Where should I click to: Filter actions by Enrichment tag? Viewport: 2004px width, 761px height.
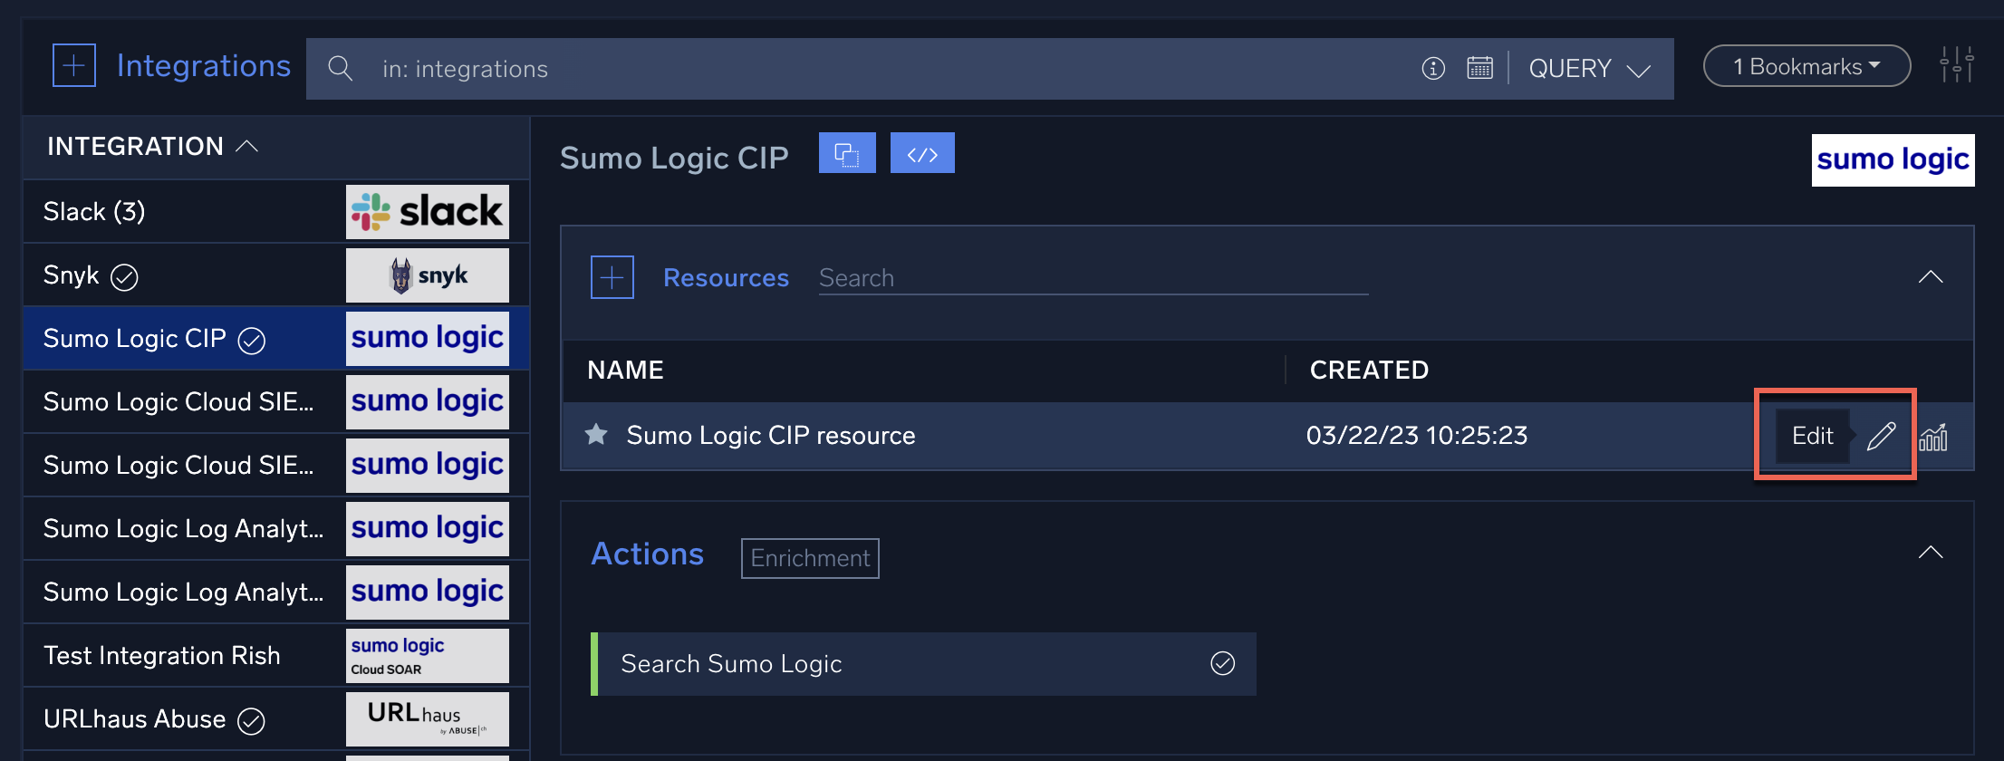pyautogui.click(x=810, y=558)
